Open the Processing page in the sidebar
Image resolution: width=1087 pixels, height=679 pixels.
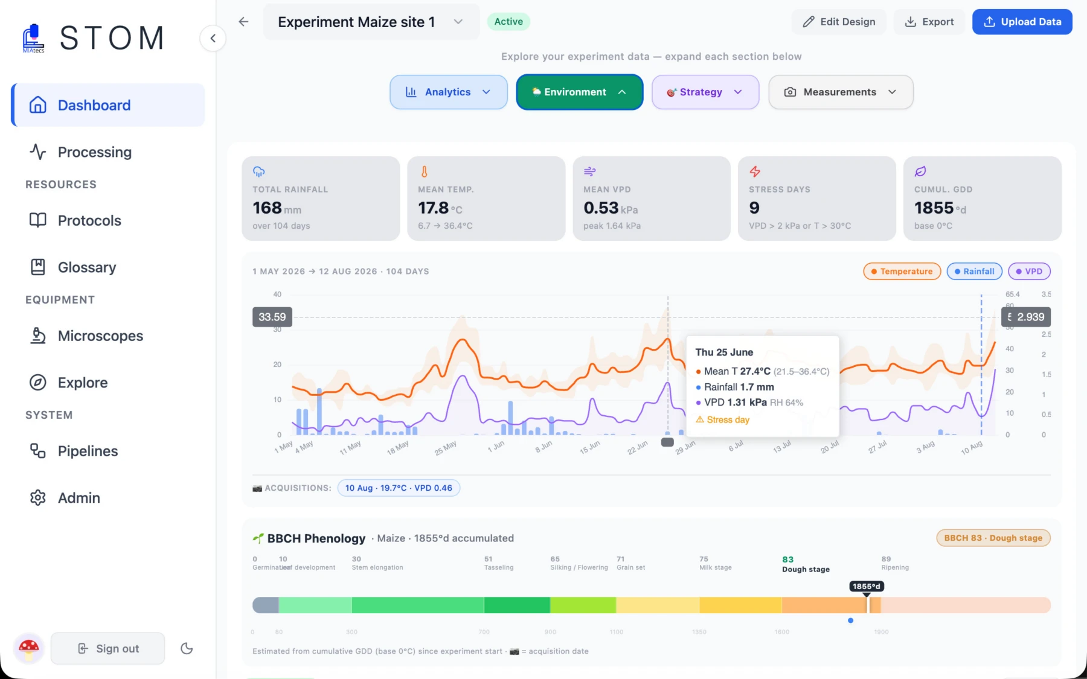pyautogui.click(x=109, y=152)
